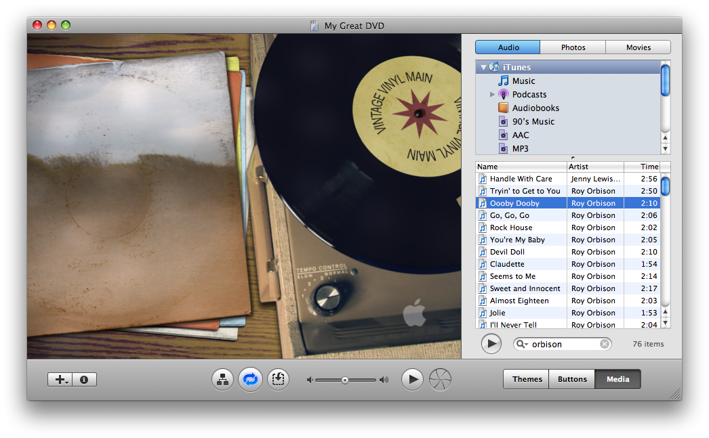Show the DVD map view
The height and width of the screenshot is (438, 709).
pyautogui.click(x=222, y=379)
